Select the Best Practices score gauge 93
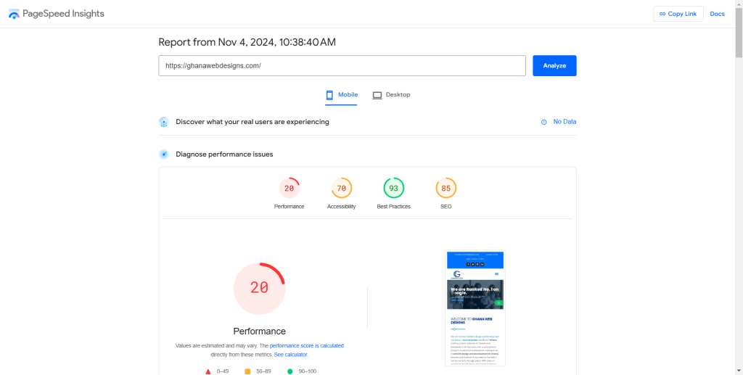This screenshot has height=375, width=743. [394, 188]
